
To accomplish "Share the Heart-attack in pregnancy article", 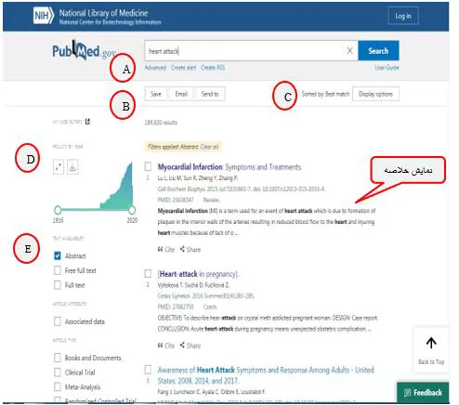I will (x=190, y=346).
